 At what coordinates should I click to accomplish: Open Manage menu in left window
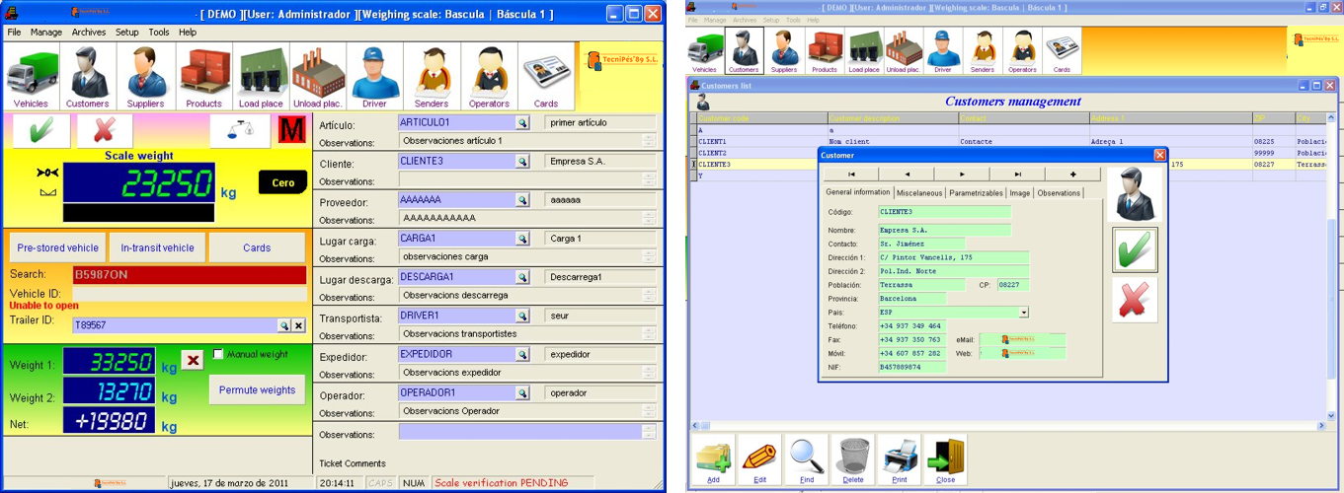point(46,32)
